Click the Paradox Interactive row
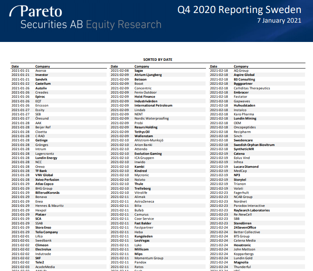 coord(257,206)
